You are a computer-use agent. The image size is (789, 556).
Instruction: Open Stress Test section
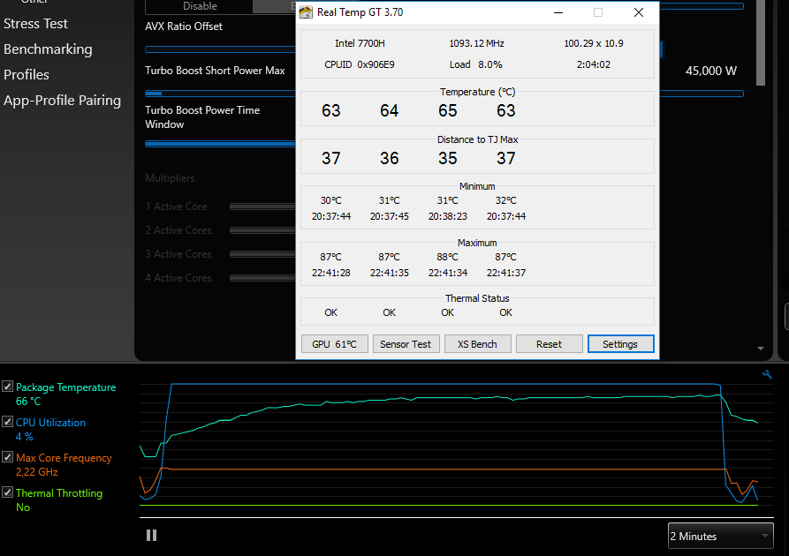click(35, 24)
